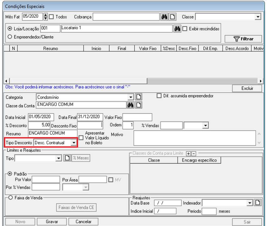
Task: Toggle the MV checkbox
Action: pos(111,180)
